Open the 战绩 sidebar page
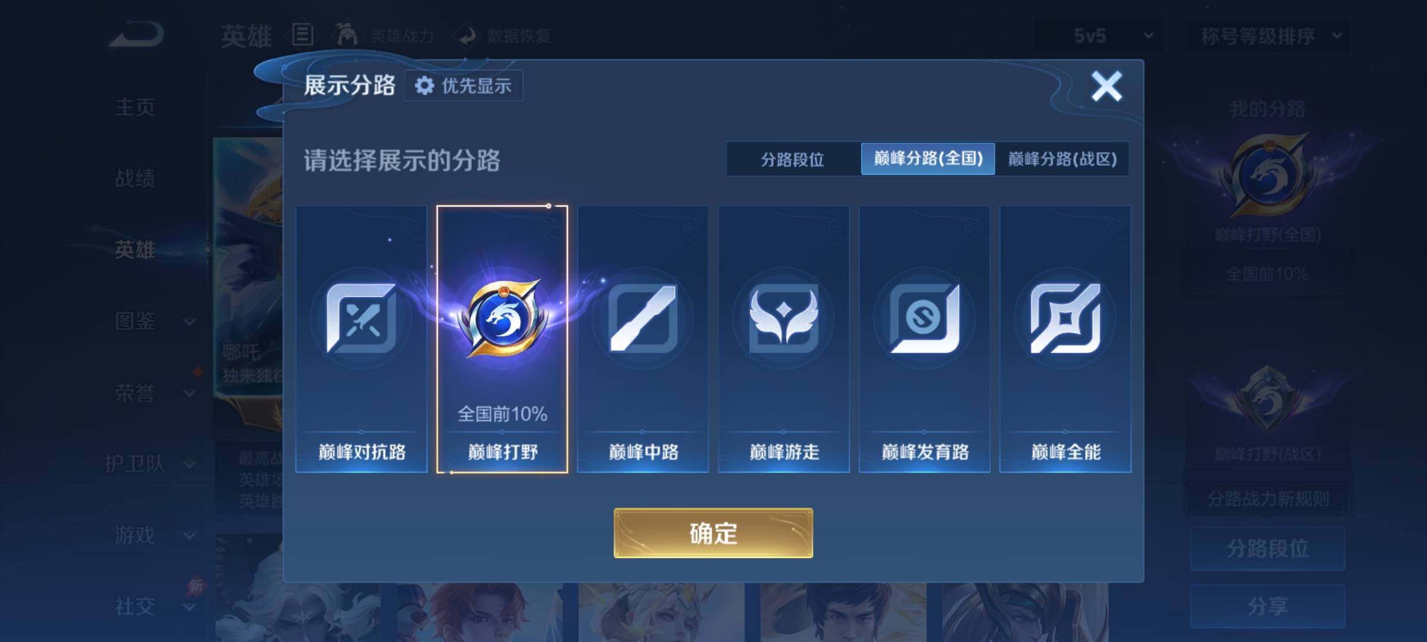Image resolution: width=1427 pixels, height=642 pixels. [x=136, y=178]
